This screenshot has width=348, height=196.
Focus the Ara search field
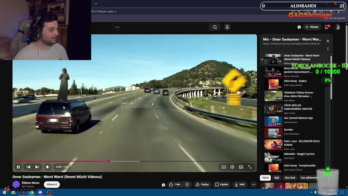[160, 27]
